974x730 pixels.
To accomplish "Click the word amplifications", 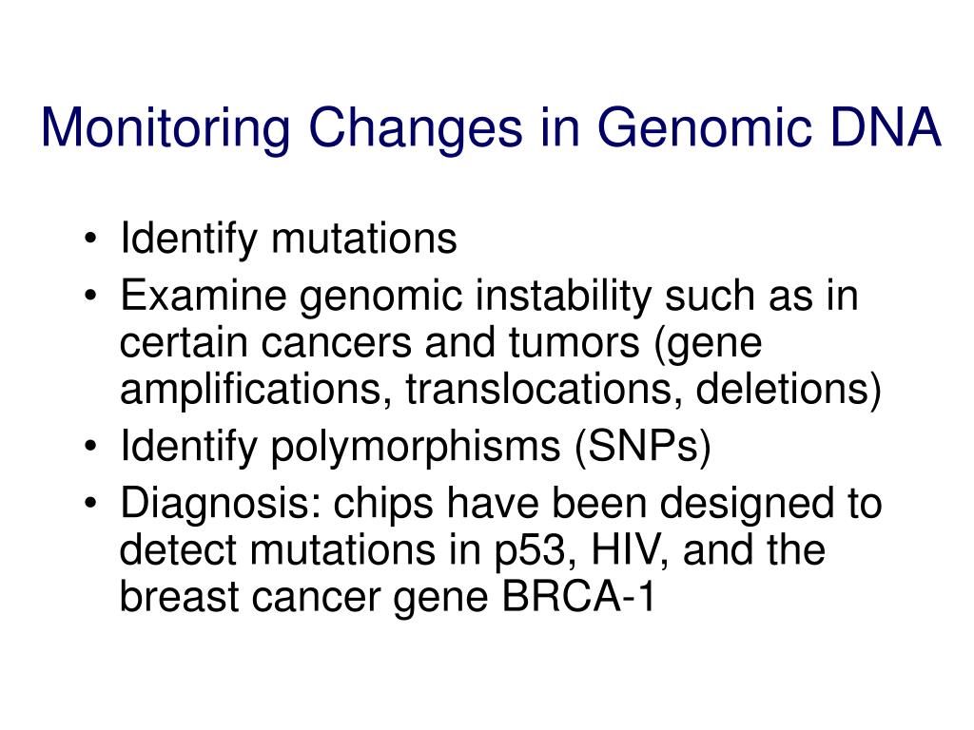I will pyautogui.click(x=256, y=390).
